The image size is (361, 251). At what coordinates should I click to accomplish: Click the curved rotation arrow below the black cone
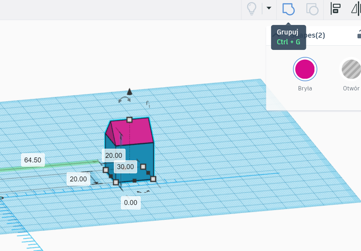coord(124,100)
